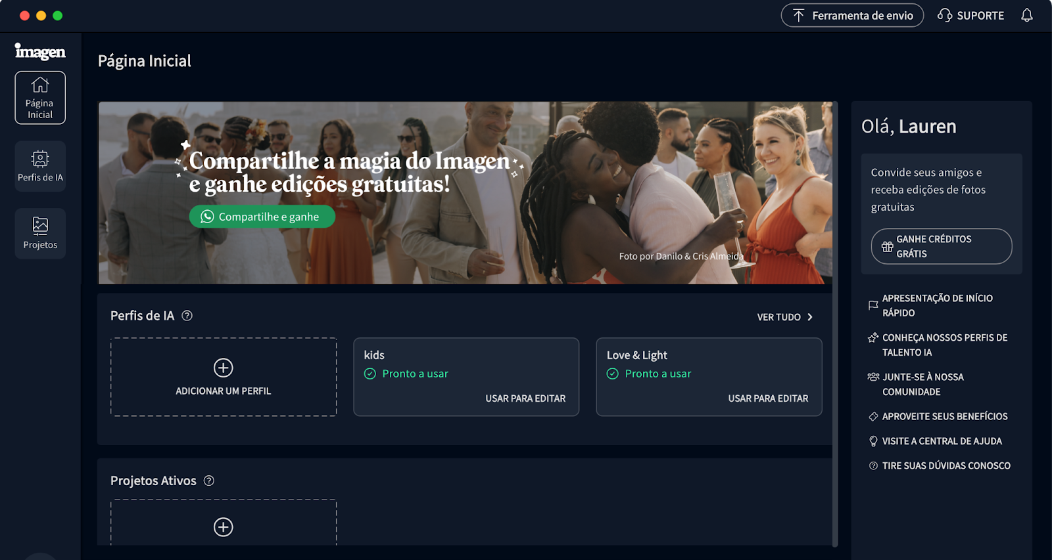Add a new active project with plus icon

[224, 527]
